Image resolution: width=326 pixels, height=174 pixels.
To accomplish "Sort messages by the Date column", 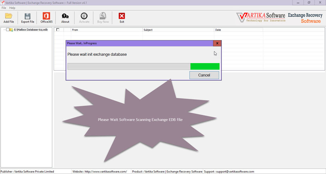I will [x=239, y=30].
